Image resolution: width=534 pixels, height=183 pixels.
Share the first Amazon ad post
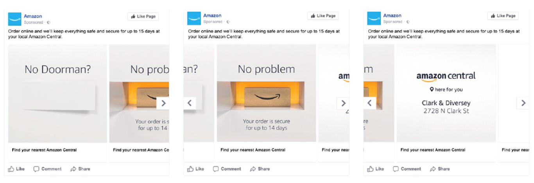(x=80, y=169)
